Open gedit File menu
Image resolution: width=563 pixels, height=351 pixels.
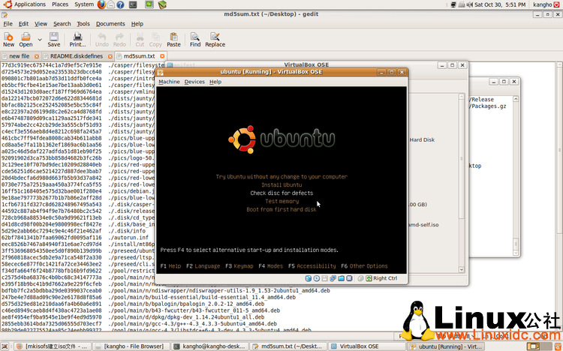coord(8,24)
